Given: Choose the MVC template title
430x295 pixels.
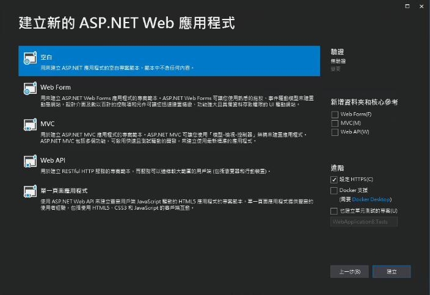Looking at the screenshot, I should [x=48, y=124].
